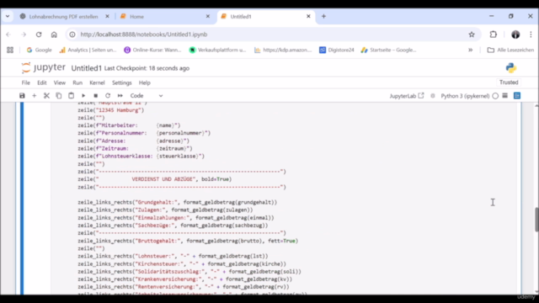
Task: Open the Run menu
Action: (x=77, y=82)
